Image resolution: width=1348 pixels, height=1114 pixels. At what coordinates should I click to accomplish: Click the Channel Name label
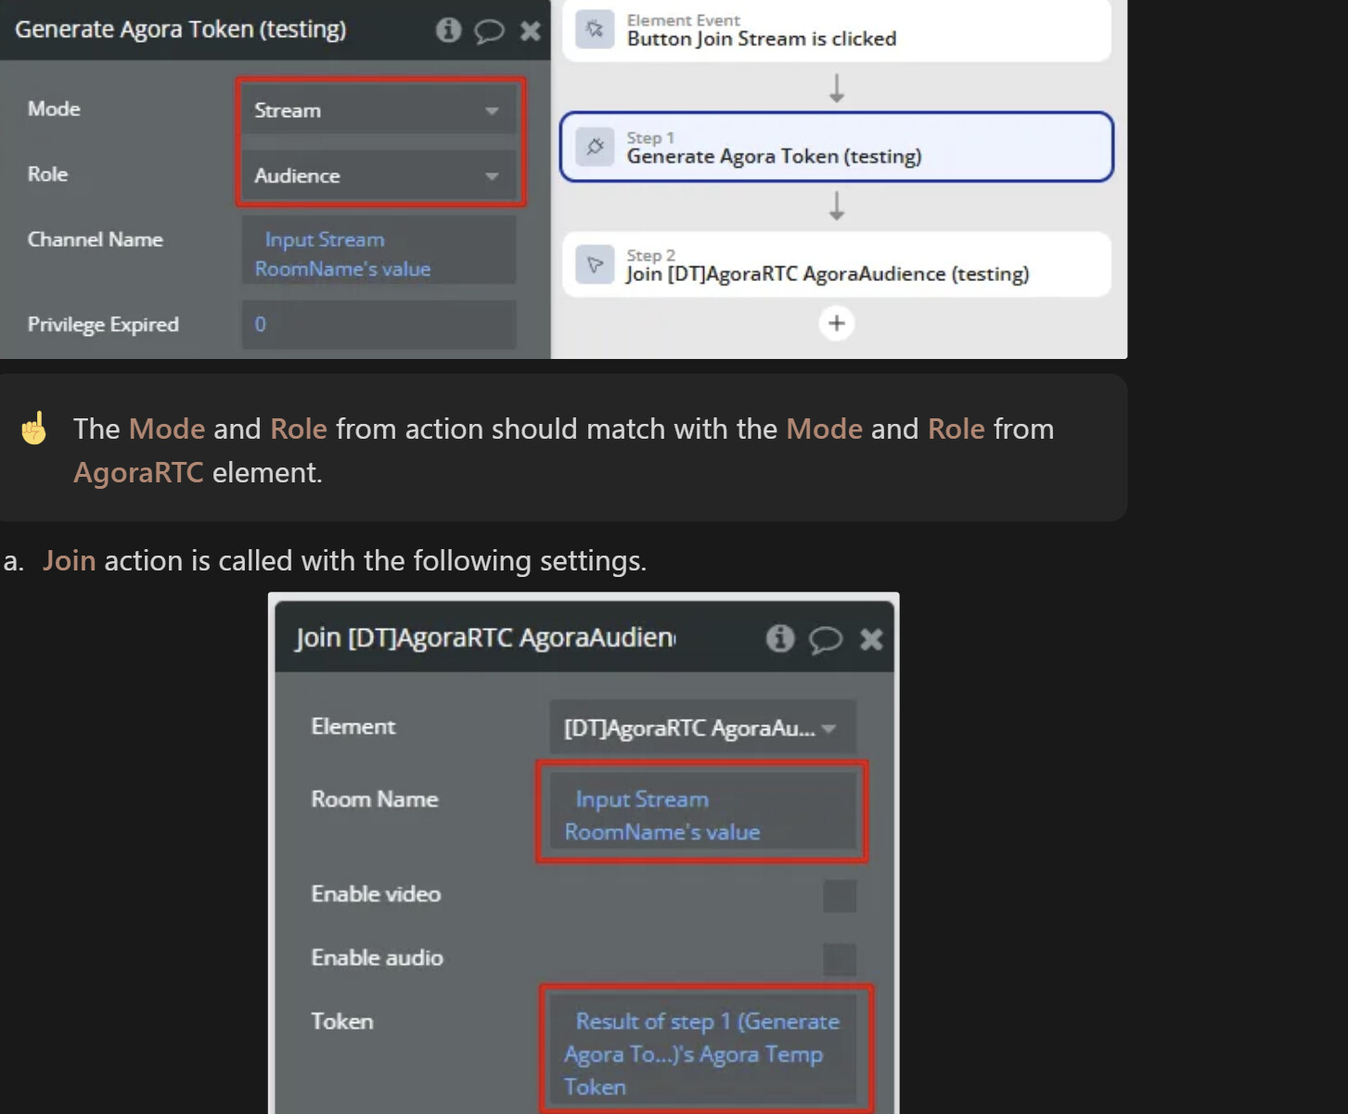point(95,239)
